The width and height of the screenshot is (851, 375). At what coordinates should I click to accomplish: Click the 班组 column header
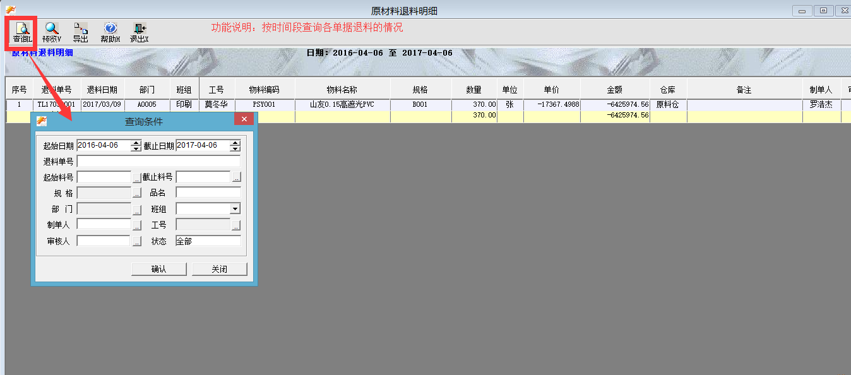[x=184, y=90]
